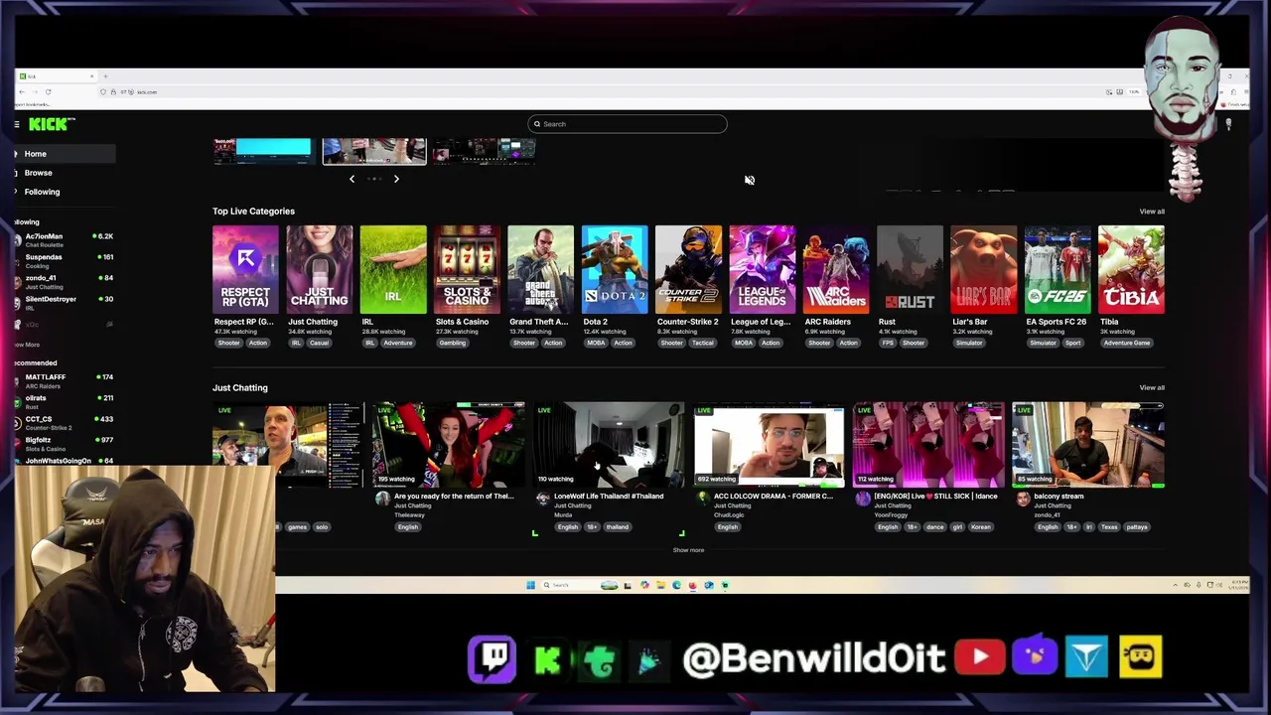Open YoonFroggy STILL SICK stream thumbnail
The image size is (1271, 715).
(928, 445)
